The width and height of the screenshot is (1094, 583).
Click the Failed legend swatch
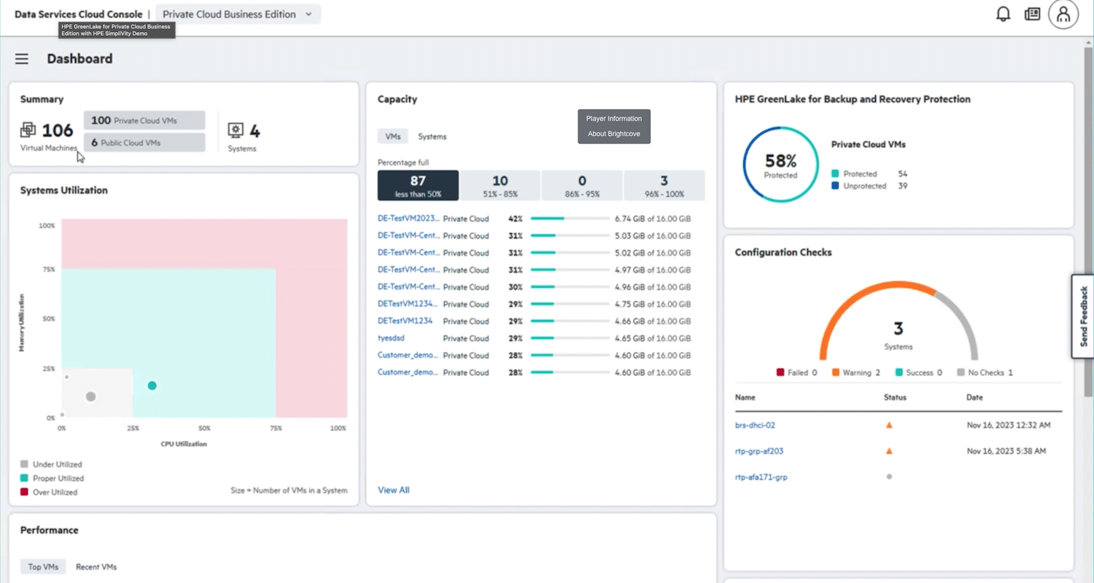780,372
